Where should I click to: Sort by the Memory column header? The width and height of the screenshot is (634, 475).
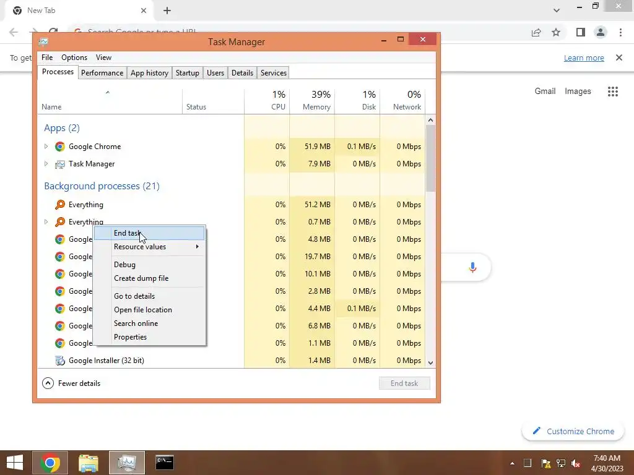point(312,101)
